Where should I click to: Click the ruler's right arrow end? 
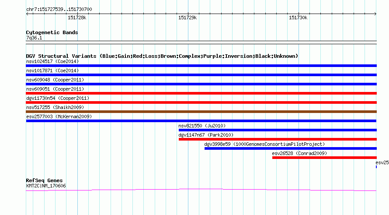coord(375,14)
